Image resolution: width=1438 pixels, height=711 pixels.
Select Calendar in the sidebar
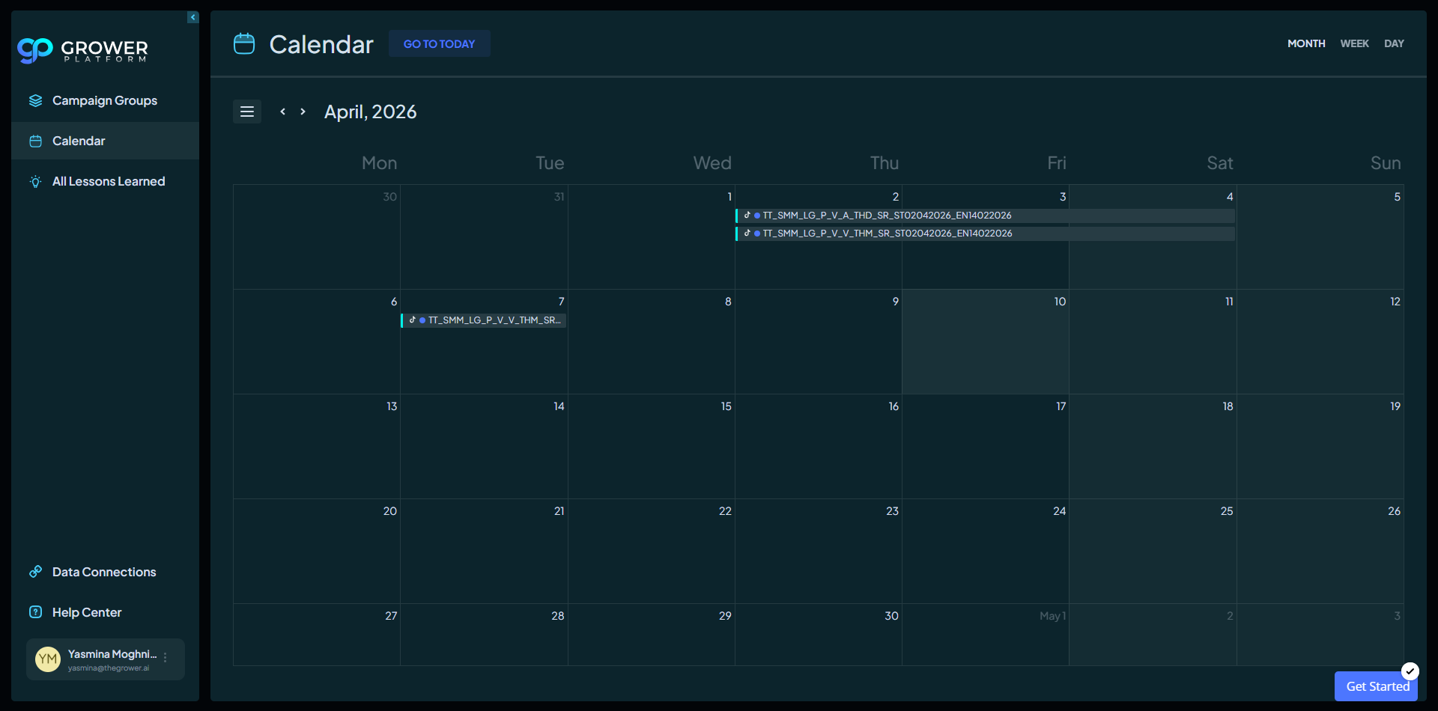pos(105,141)
